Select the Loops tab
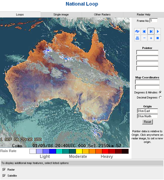This screenshot has height=180, width=164. (x=20, y=15)
